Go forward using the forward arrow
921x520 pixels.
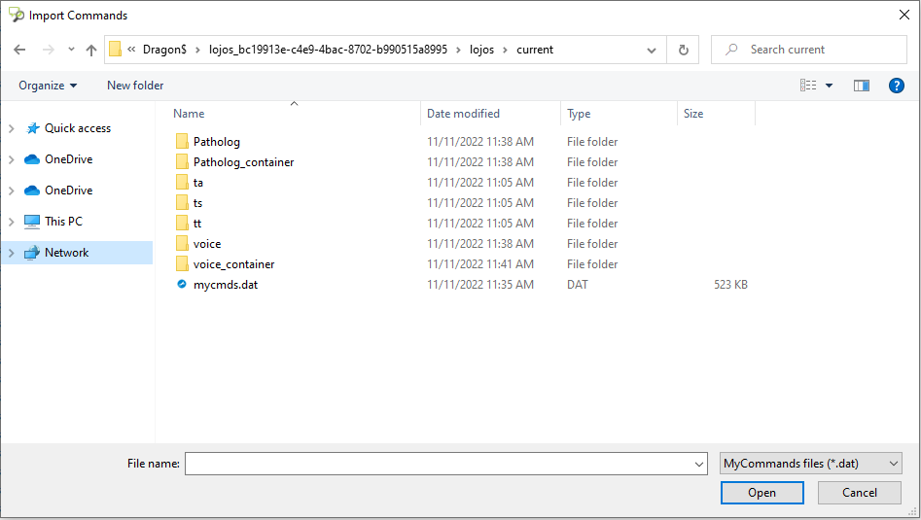(49, 50)
